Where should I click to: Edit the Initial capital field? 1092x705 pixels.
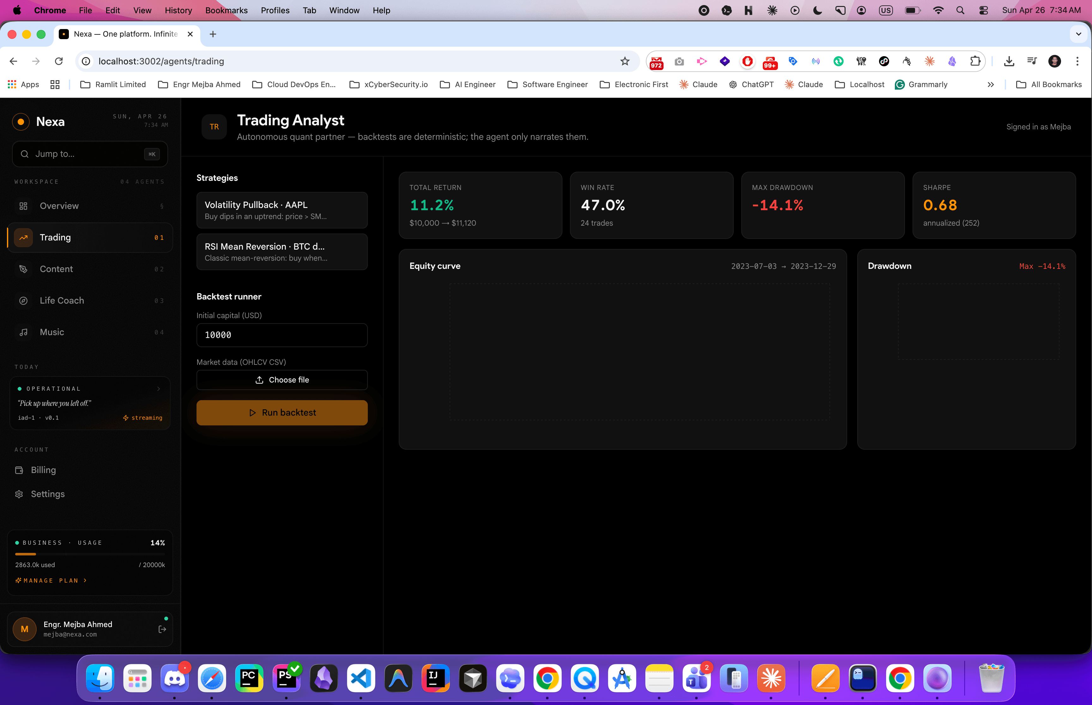282,335
